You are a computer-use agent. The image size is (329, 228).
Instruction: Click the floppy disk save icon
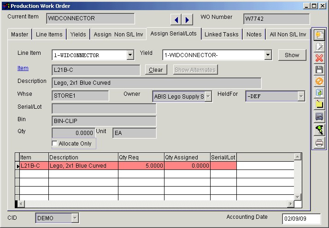tap(319, 70)
